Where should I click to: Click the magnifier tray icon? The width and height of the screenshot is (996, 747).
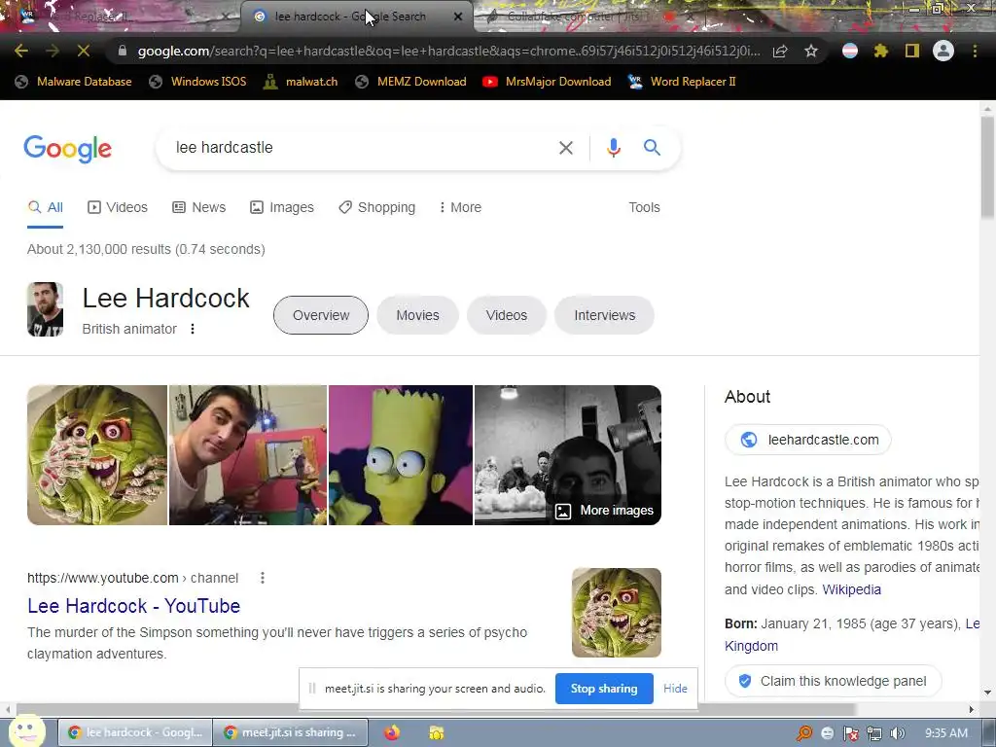pos(804,733)
